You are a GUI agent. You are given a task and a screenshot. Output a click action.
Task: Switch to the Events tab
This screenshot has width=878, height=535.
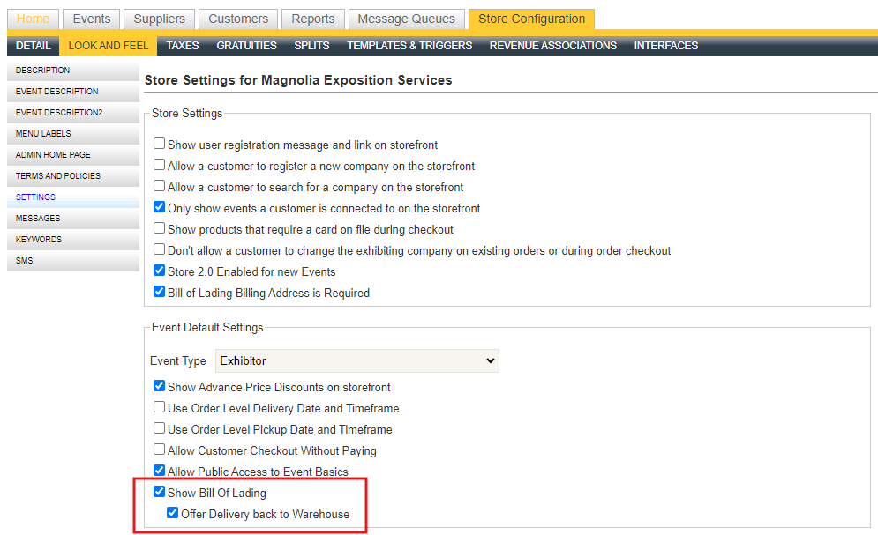[x=91, y=19]
